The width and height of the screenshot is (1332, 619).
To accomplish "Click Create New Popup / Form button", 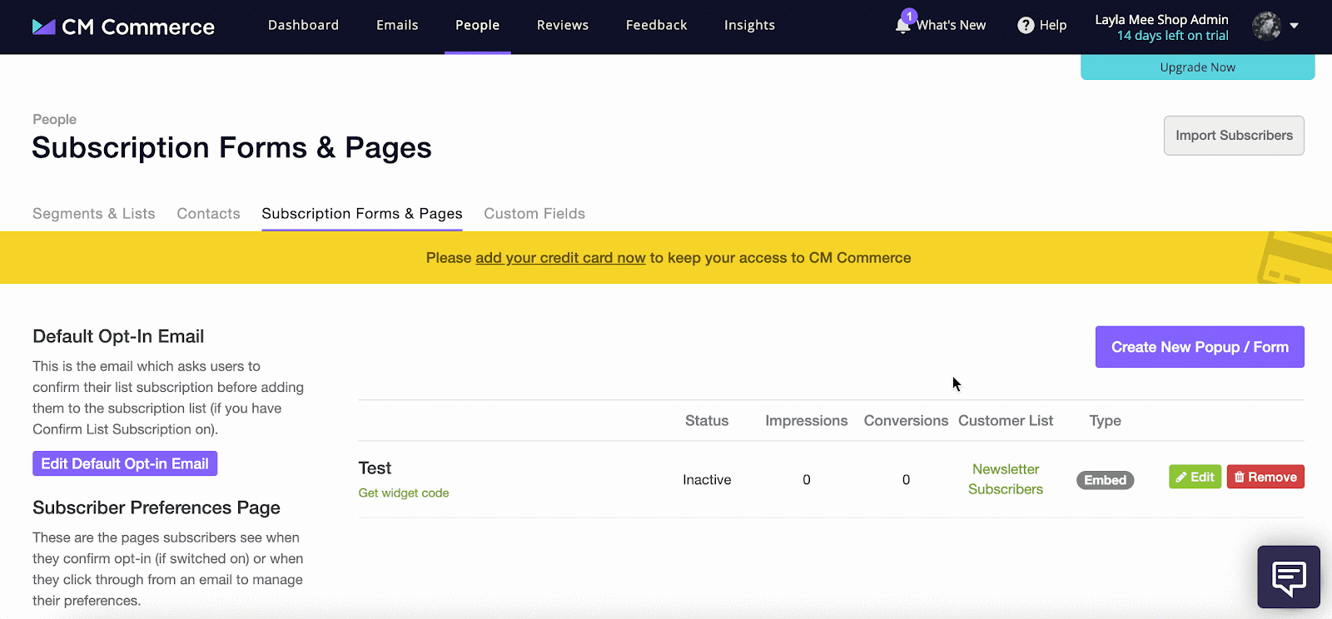I will pyautogui.click(x=1200, y=347).
